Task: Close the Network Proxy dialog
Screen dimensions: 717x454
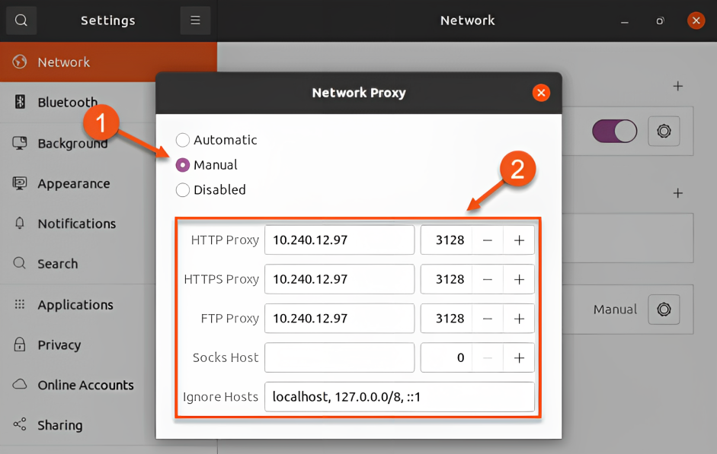Action: coord(541,93)
